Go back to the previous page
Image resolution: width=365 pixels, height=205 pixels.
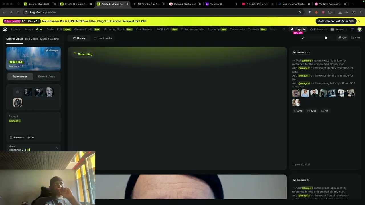[x=4, y=12]
